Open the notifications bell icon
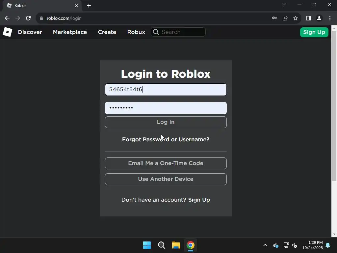 coord(328,245)
